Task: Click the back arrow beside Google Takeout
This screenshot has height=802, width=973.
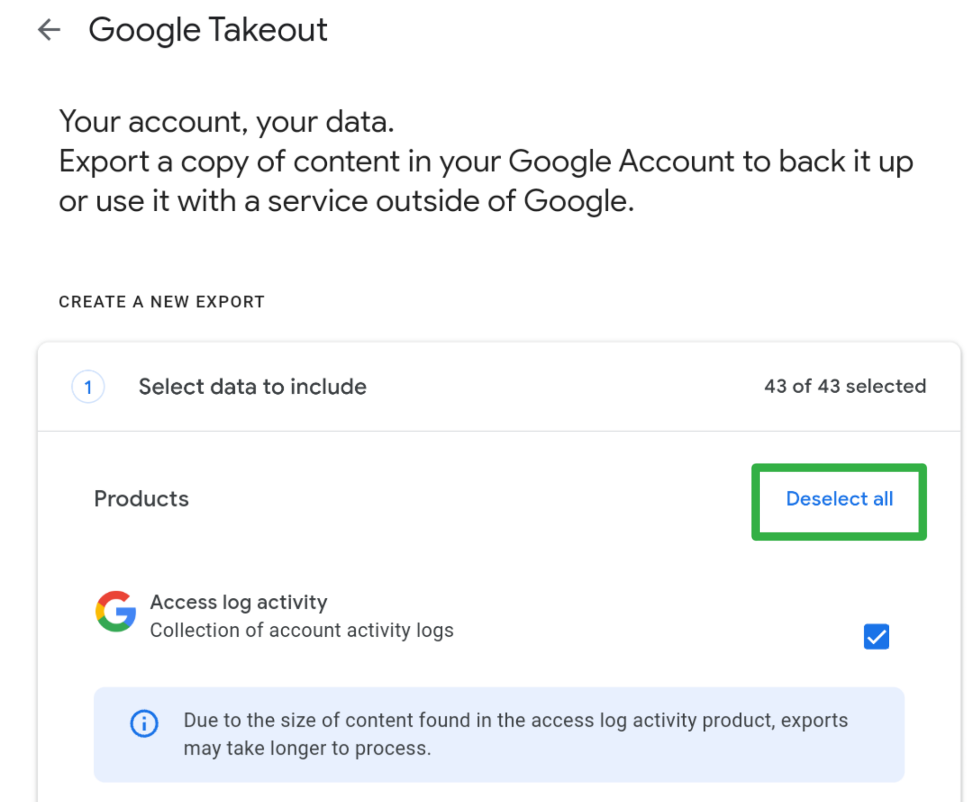Action: (49, 30)
